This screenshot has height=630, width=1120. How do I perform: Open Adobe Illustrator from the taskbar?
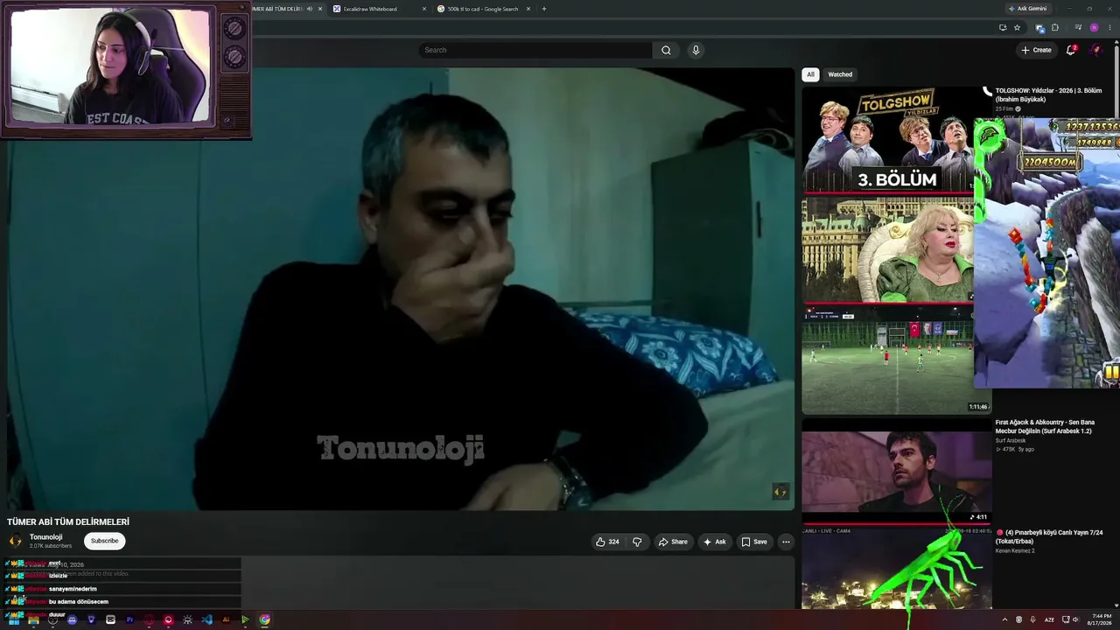coord(226,619)
